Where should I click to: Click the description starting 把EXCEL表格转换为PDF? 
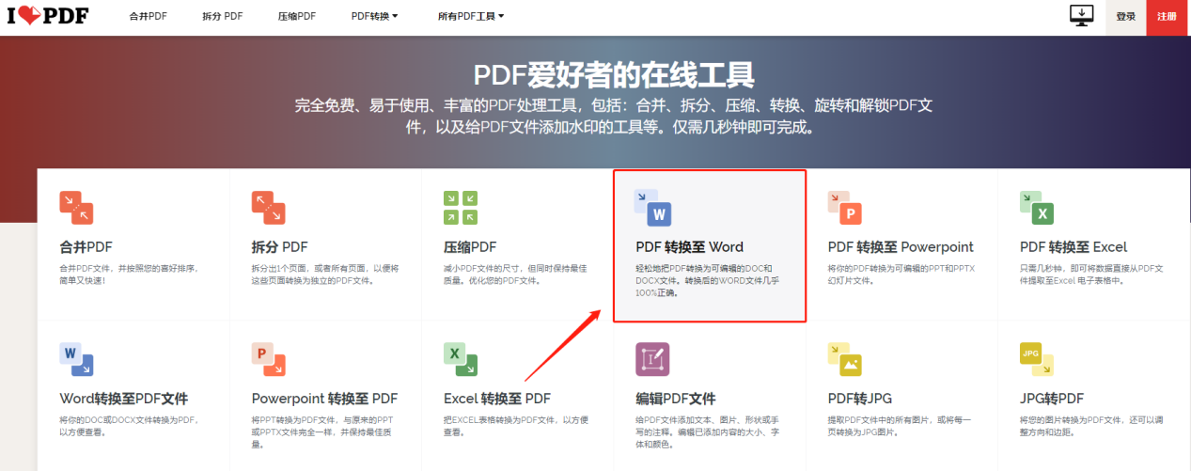[x=516, y=426]
